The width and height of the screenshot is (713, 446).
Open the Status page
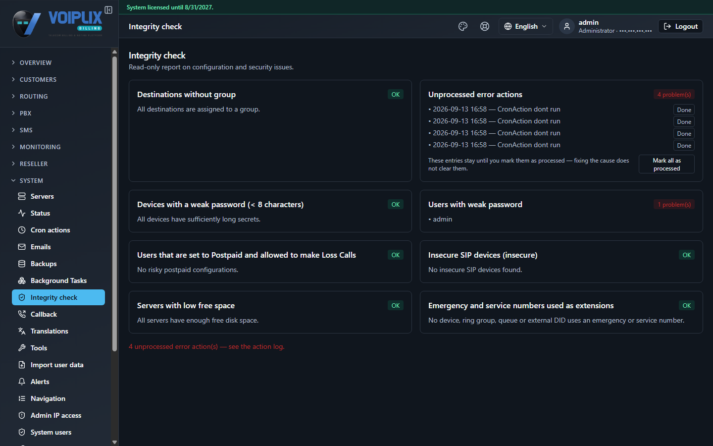click(x=58, y=213)
